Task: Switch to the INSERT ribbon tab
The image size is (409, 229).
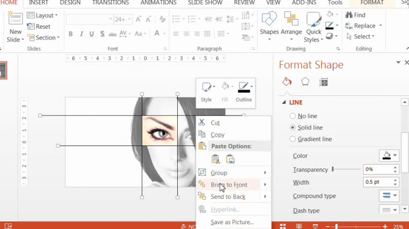Action: click(x=38, y=2)
